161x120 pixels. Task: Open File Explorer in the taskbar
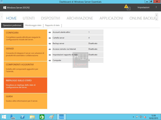(32, 117)
